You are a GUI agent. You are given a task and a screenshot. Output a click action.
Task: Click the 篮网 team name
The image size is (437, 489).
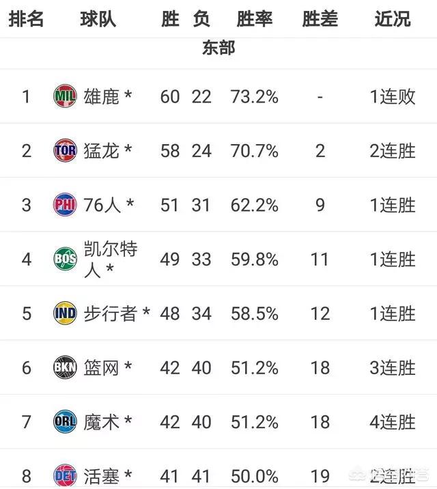pyautogui.click(x=102, y=367)
